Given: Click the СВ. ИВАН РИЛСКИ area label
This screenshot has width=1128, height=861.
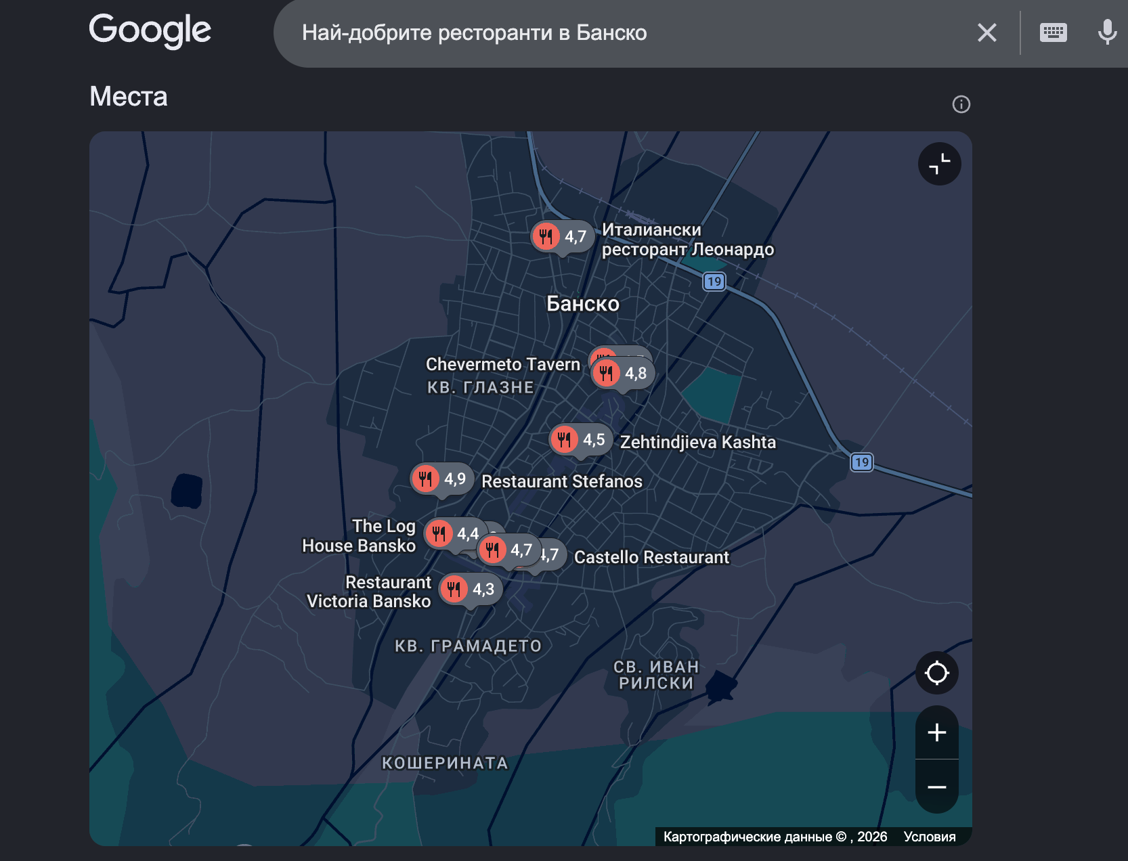Looking at the screenshot, I should coord(656,675).
